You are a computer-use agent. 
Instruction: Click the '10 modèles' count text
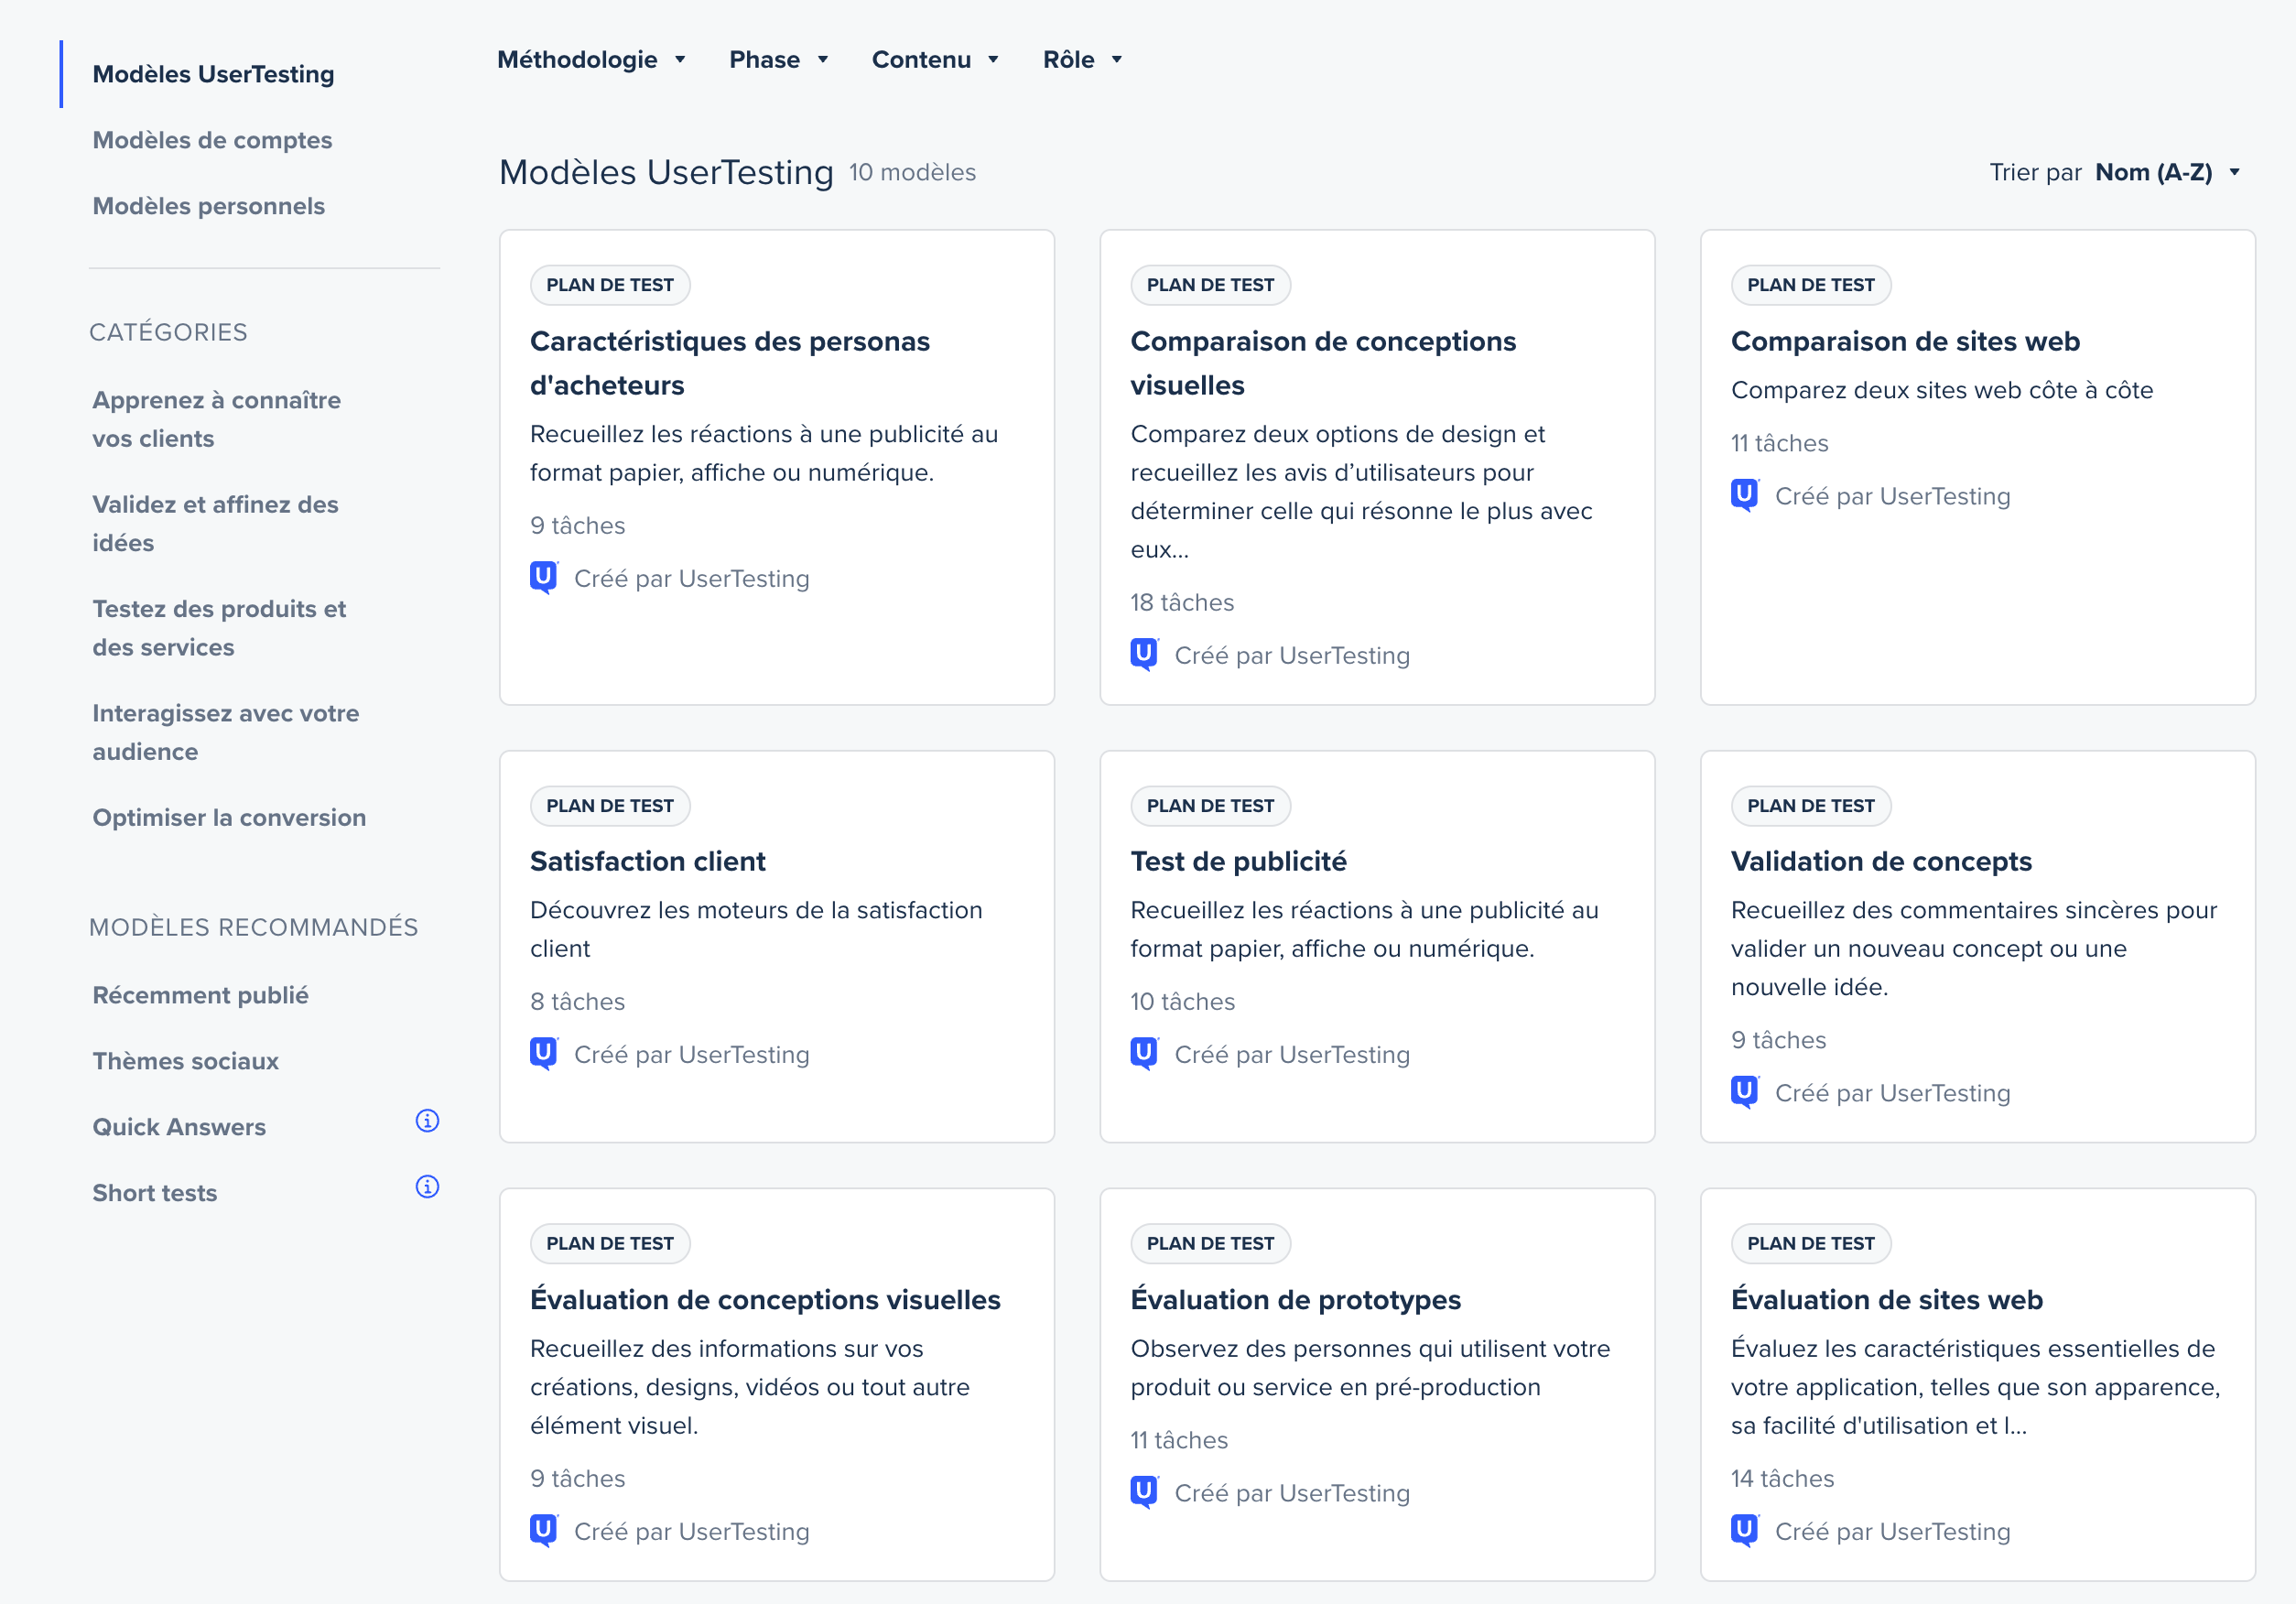pyautogui.click(x=912, y=172)
